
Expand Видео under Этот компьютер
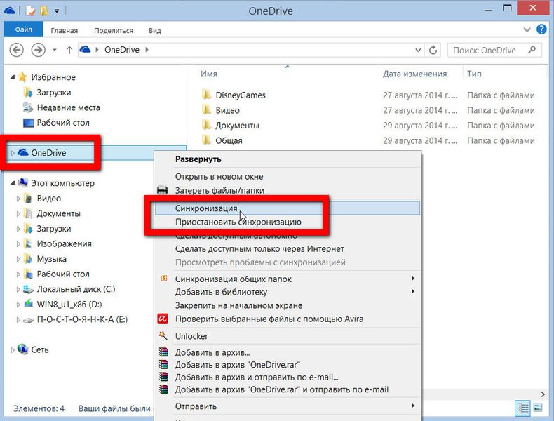pyautogui.click(x=18, y=199)
